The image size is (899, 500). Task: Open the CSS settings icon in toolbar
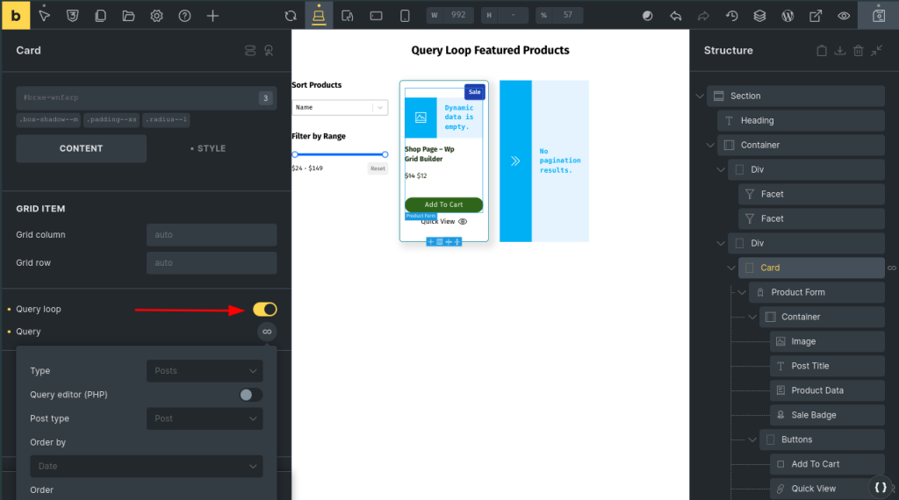(x=72, y=16)
